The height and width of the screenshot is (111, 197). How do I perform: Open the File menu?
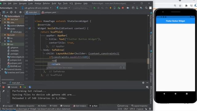[5, 3]
